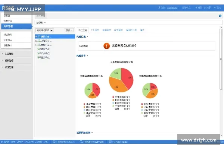Click the network icon of second tree node
Screen dimensions: 224x149
point(39,41)
